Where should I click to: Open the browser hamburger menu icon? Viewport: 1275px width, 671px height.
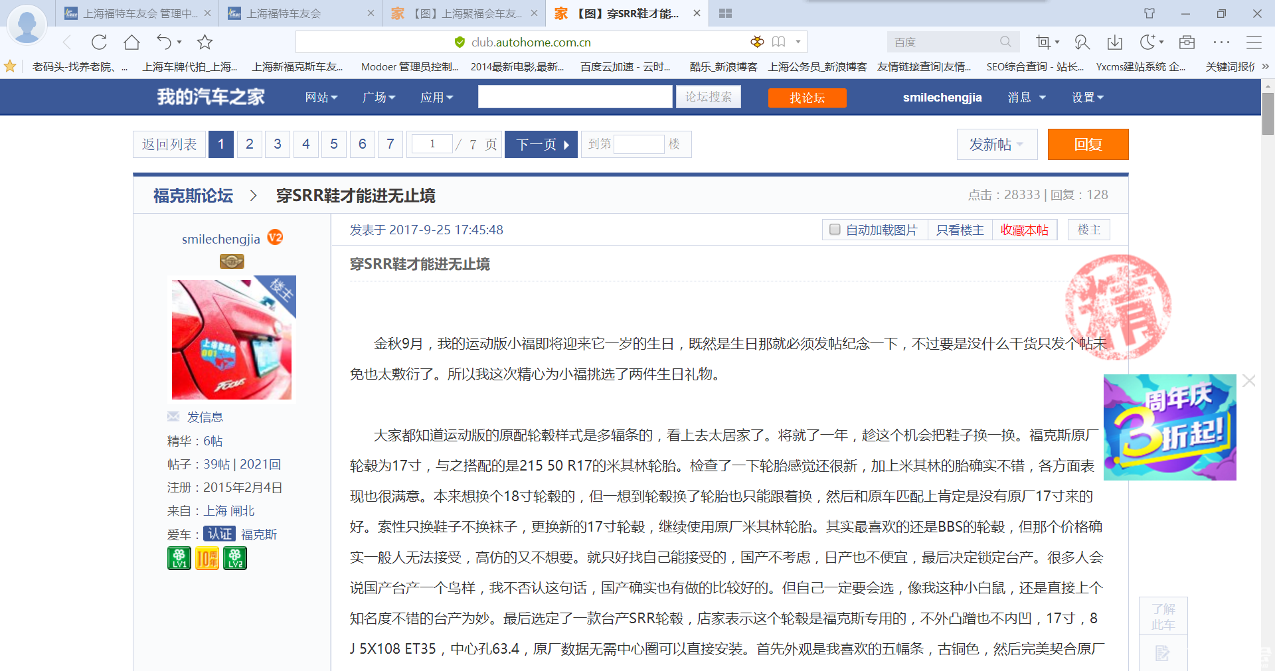(1254, 42)
